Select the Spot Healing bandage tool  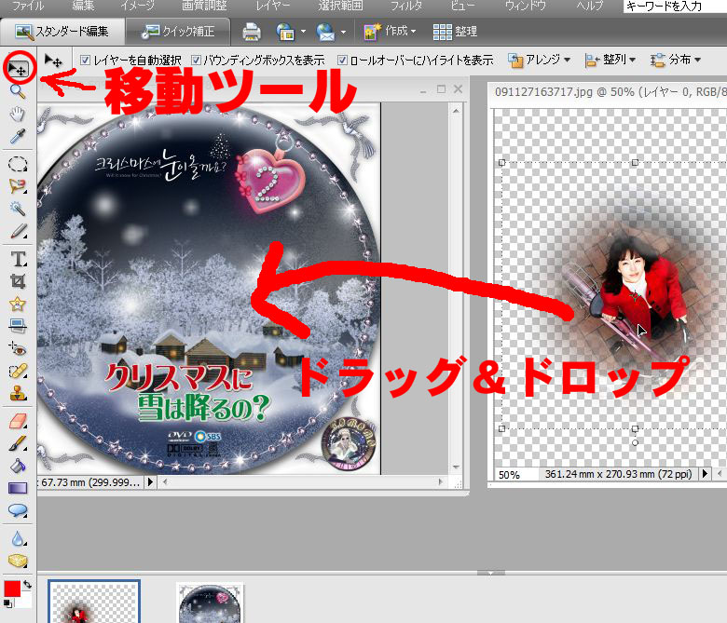tap(18, 371)
